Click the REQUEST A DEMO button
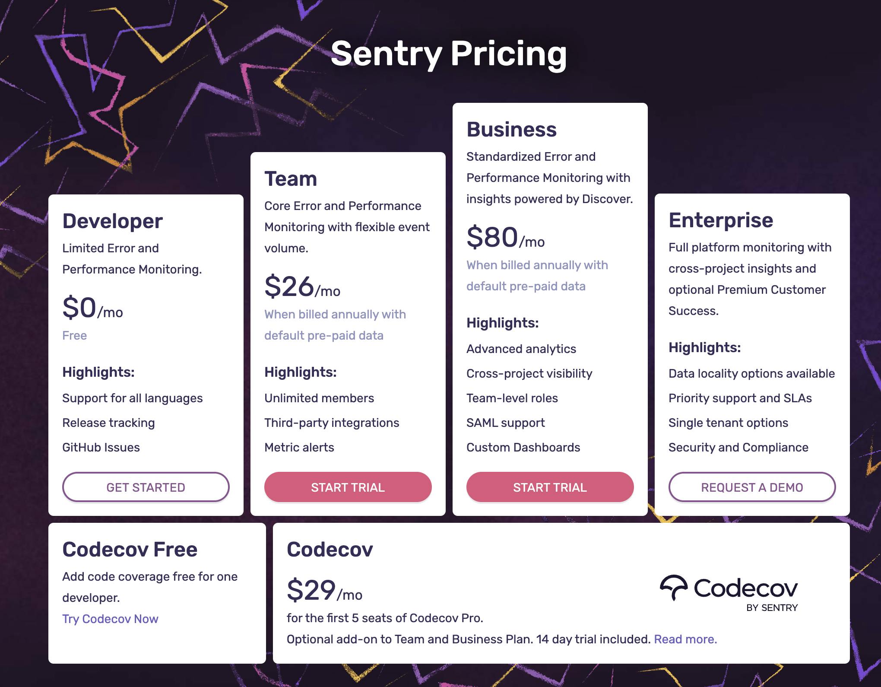The height and width of the screenshot is (687, 881). tap(752, 487)
